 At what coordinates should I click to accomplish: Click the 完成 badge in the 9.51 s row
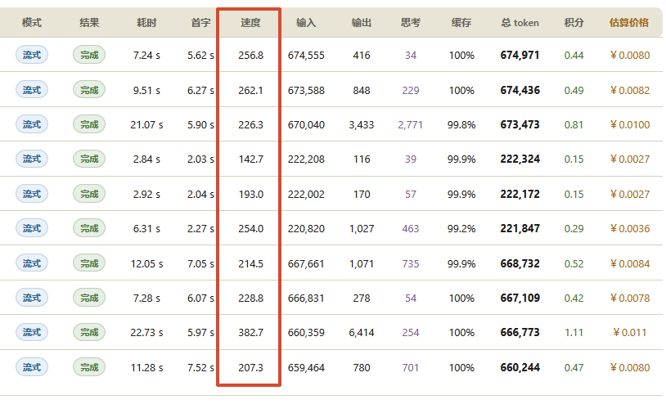89,90
